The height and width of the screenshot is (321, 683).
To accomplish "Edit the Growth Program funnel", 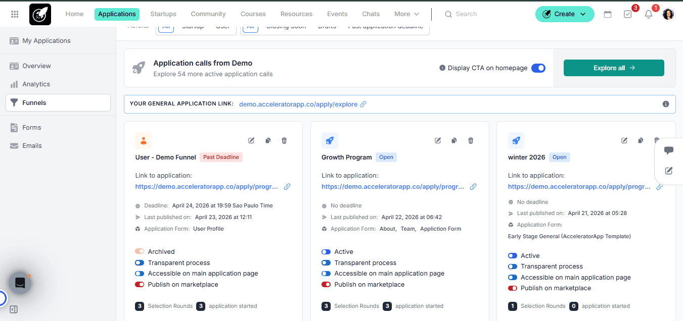I will point(438,140).
